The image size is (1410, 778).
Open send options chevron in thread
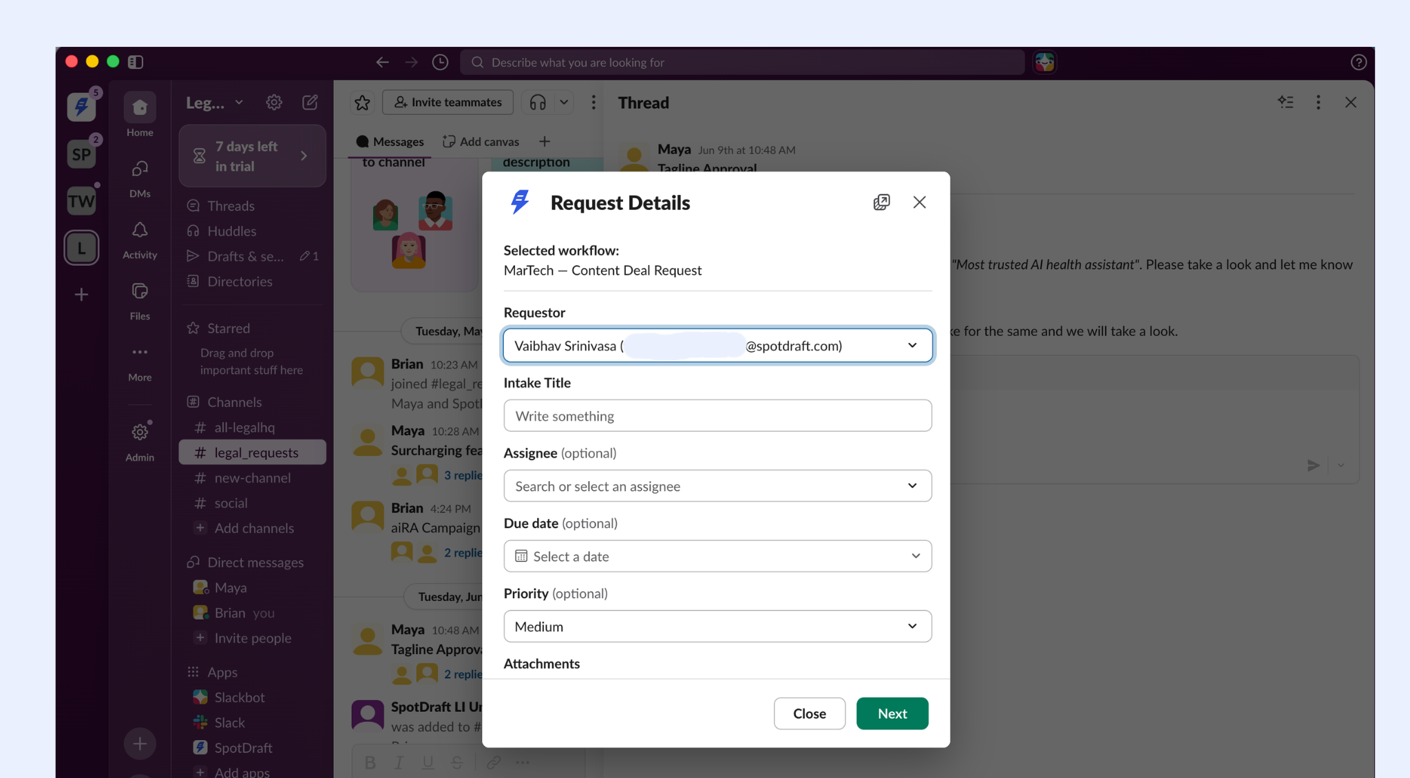click(1340, 465)
